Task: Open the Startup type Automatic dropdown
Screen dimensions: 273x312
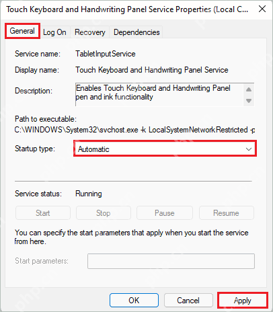Action: point(165,149)
